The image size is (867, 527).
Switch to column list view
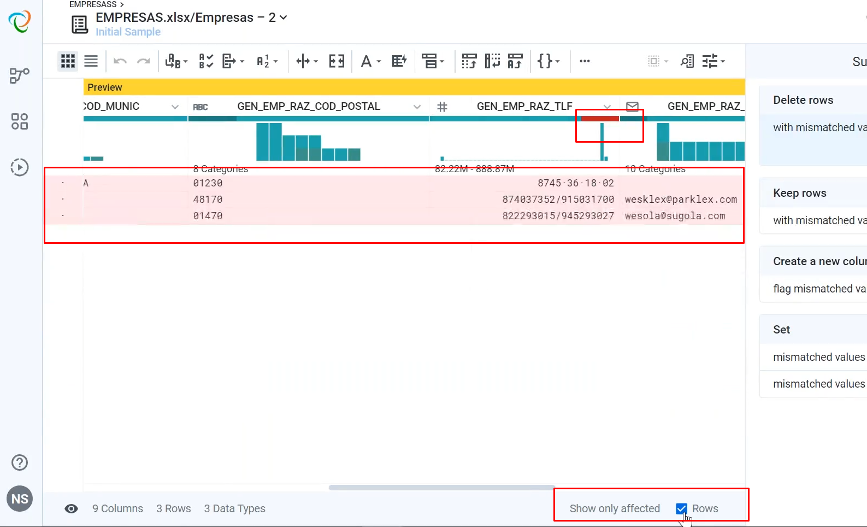point(91,61)
